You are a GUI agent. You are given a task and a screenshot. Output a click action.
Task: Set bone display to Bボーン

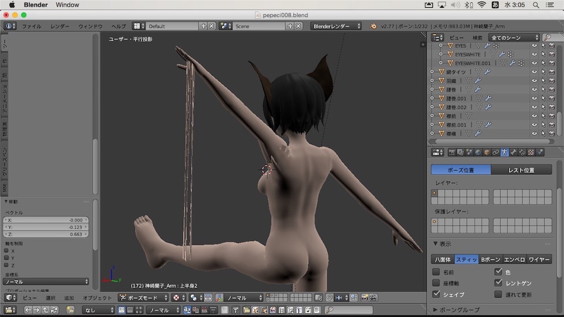coord(491,259)
